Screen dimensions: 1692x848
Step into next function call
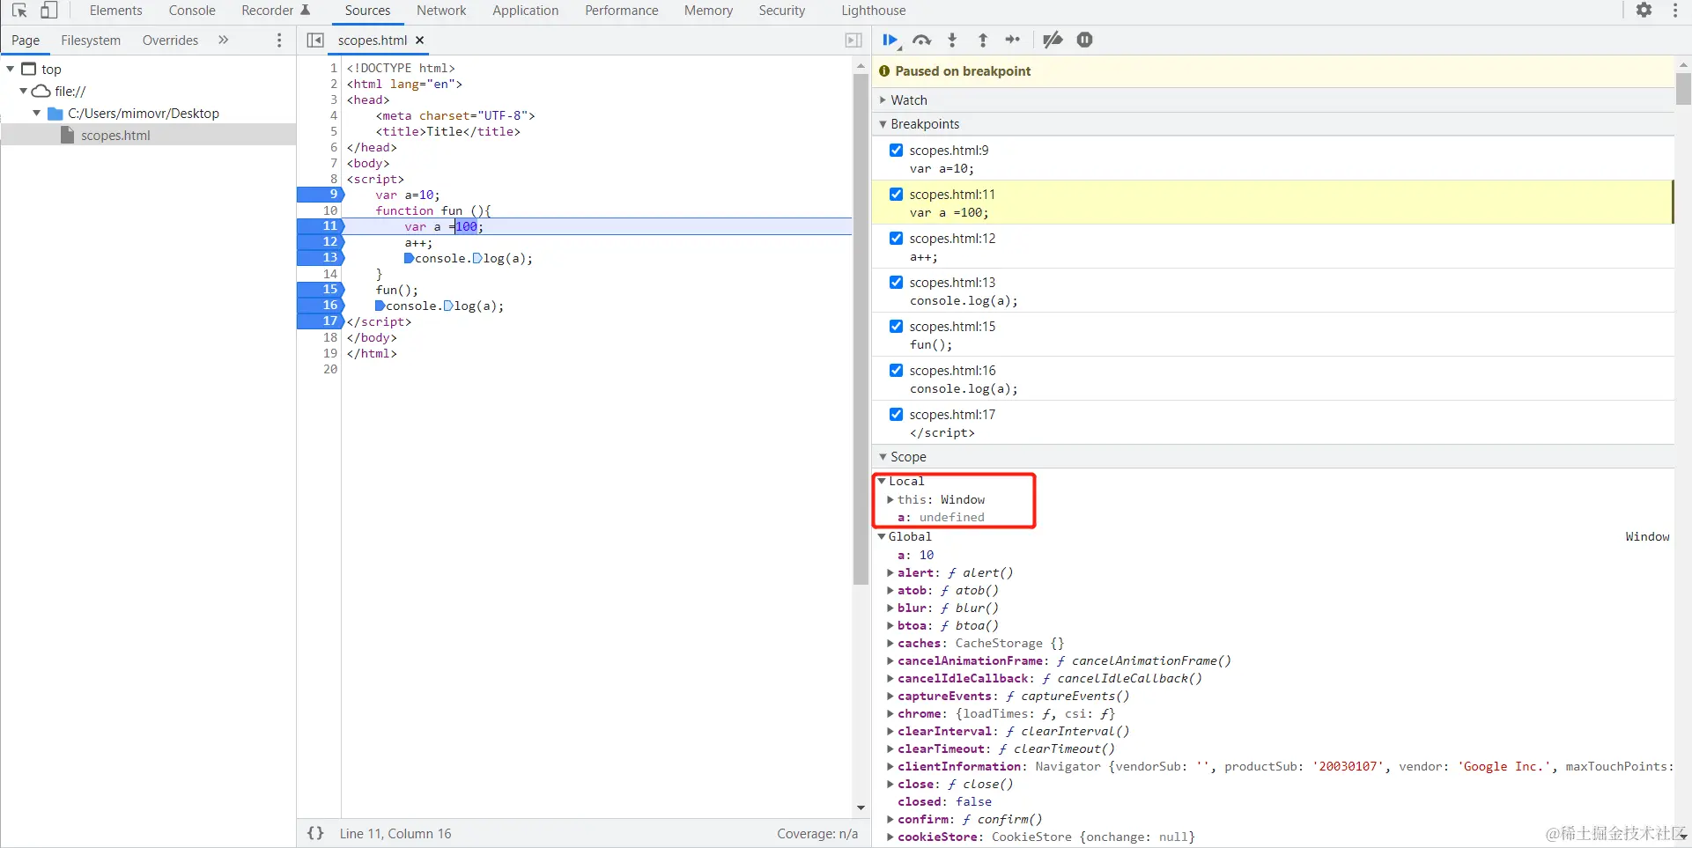[952, 40]
